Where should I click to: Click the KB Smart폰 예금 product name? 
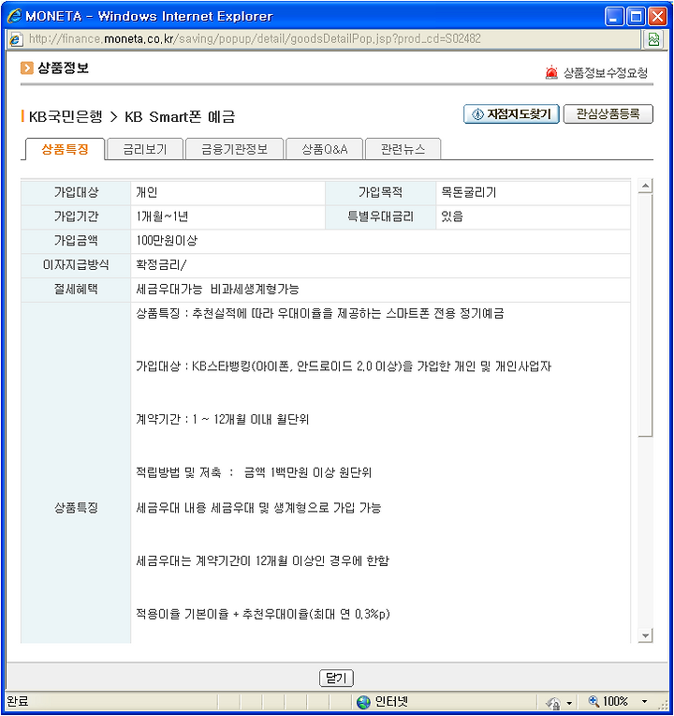pyautogui.click(x=180, y=117)
